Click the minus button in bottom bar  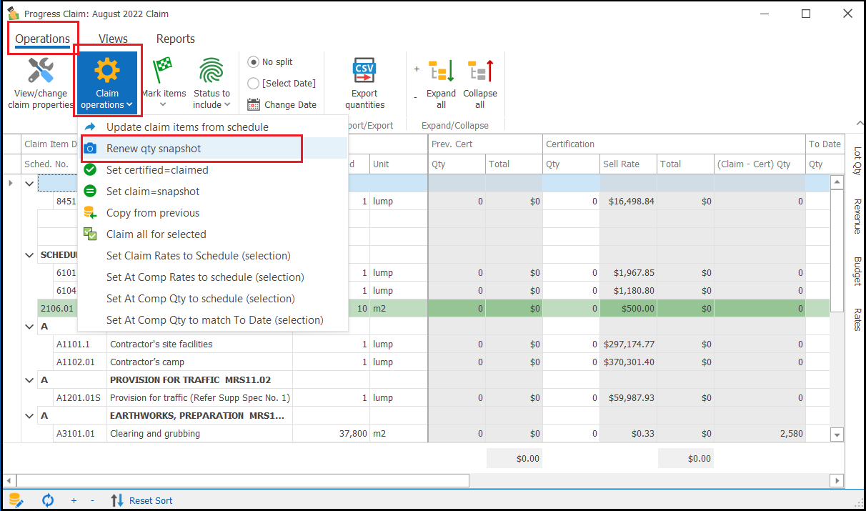click(x=93, y=500)
